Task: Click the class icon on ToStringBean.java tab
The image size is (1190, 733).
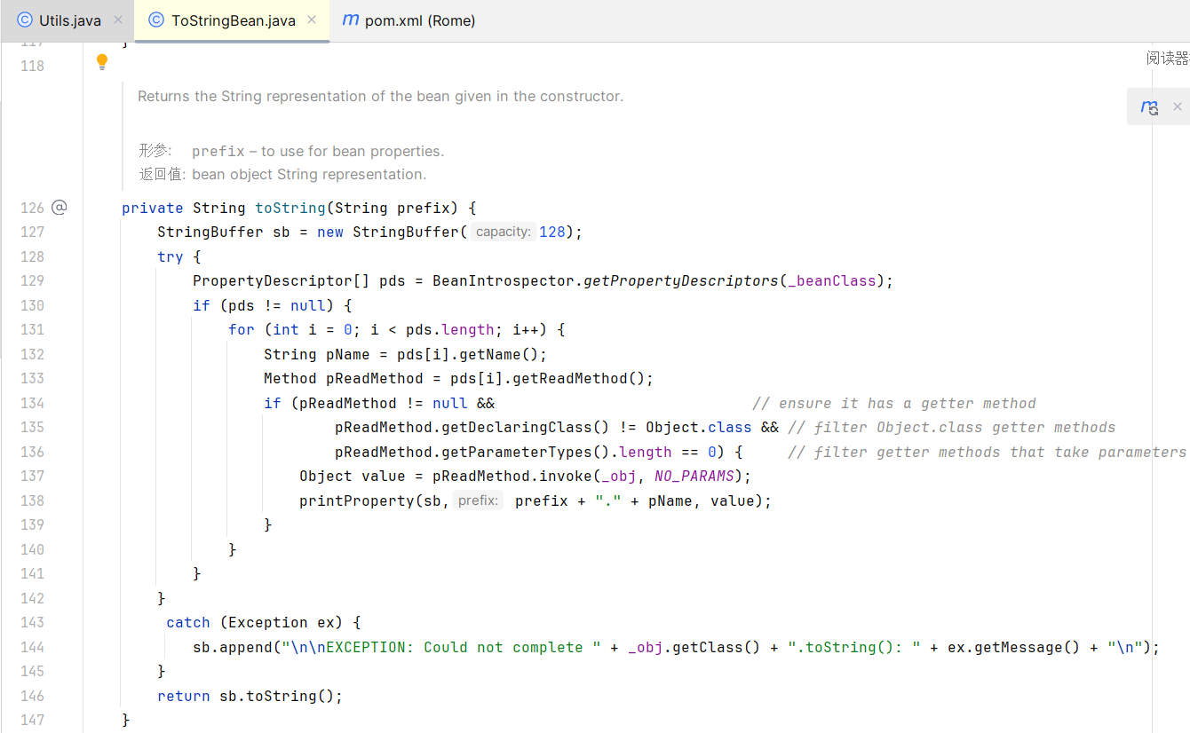Action: 156,20
